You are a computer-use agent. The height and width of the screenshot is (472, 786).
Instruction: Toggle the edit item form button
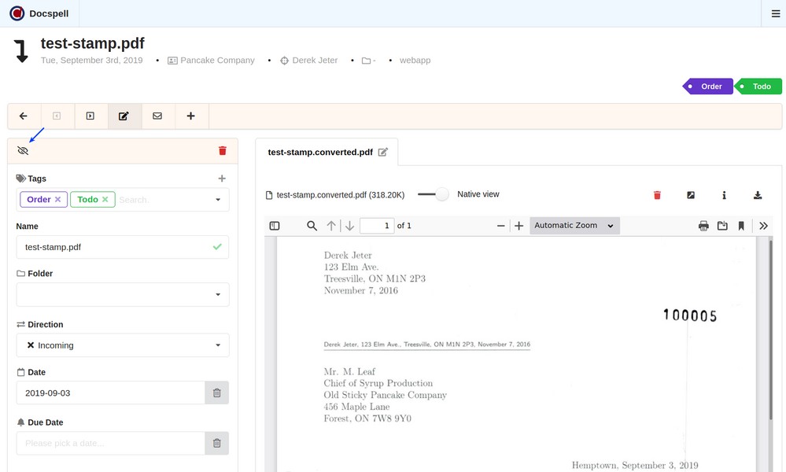pos(124,116)
